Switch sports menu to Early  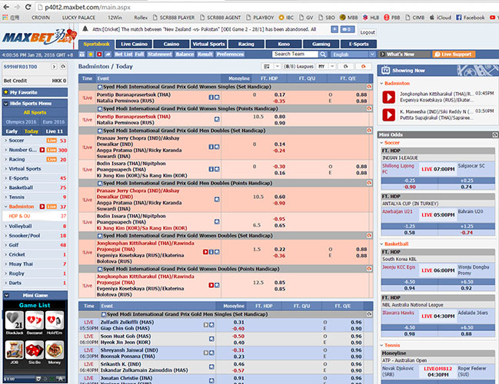[x=12, y=131]
